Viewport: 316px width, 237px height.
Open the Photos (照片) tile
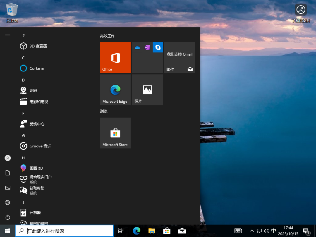[147, 90]
